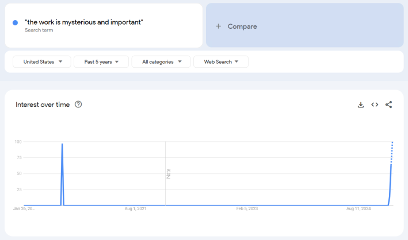Click the Feb 5, 2023 axis label
The image size is (408, 240).
click(x=247, y=208)
